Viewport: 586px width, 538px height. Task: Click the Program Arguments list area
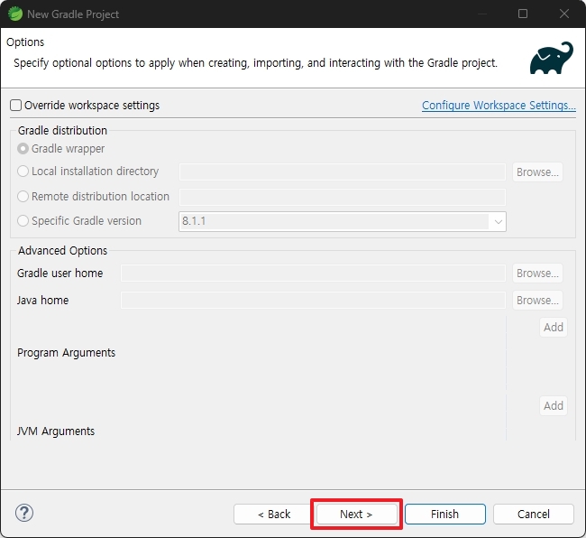tap(313, 353)
